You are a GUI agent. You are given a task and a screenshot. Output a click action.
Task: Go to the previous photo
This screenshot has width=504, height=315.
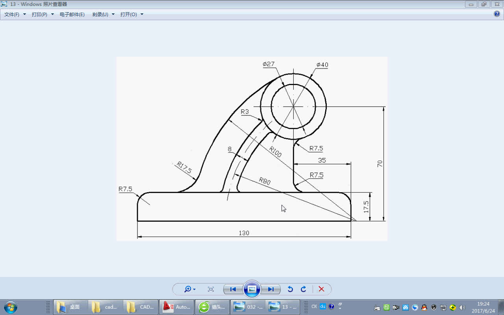pyautogui.click(x=233, y=289)
